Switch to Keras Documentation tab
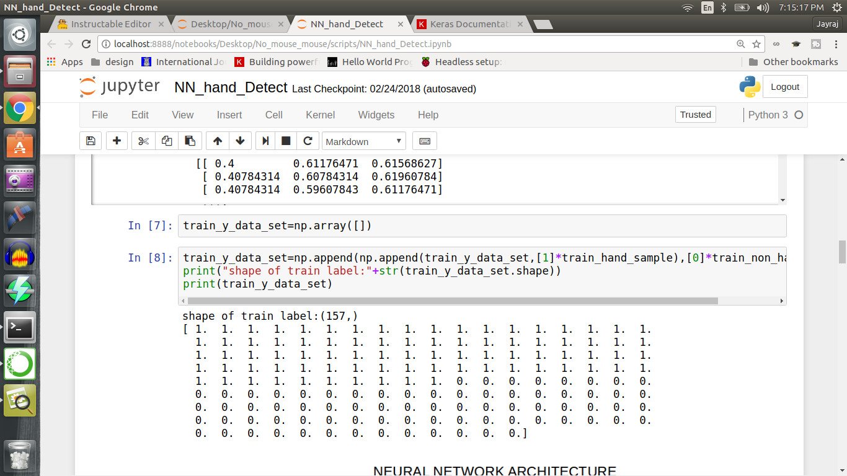This screenshot has height=476, width=847. pos(470,24)
